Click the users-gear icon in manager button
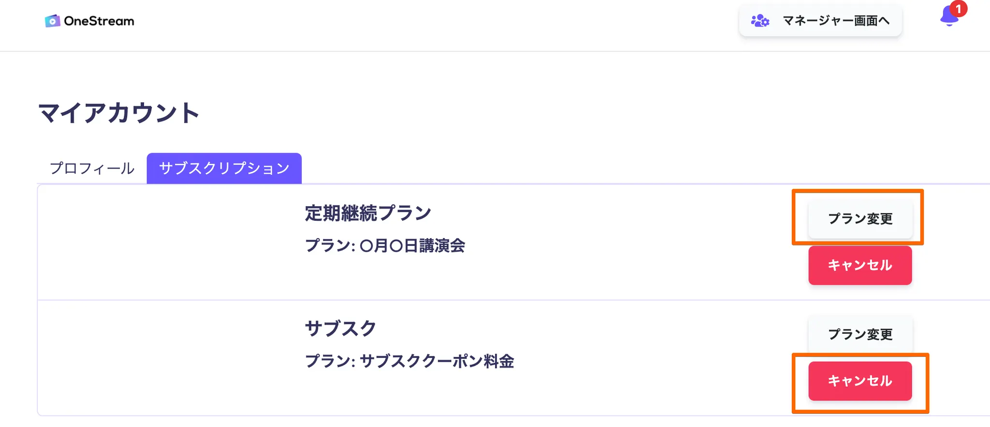990x427 pixels. pyautogui.click(x=760, y=21)
